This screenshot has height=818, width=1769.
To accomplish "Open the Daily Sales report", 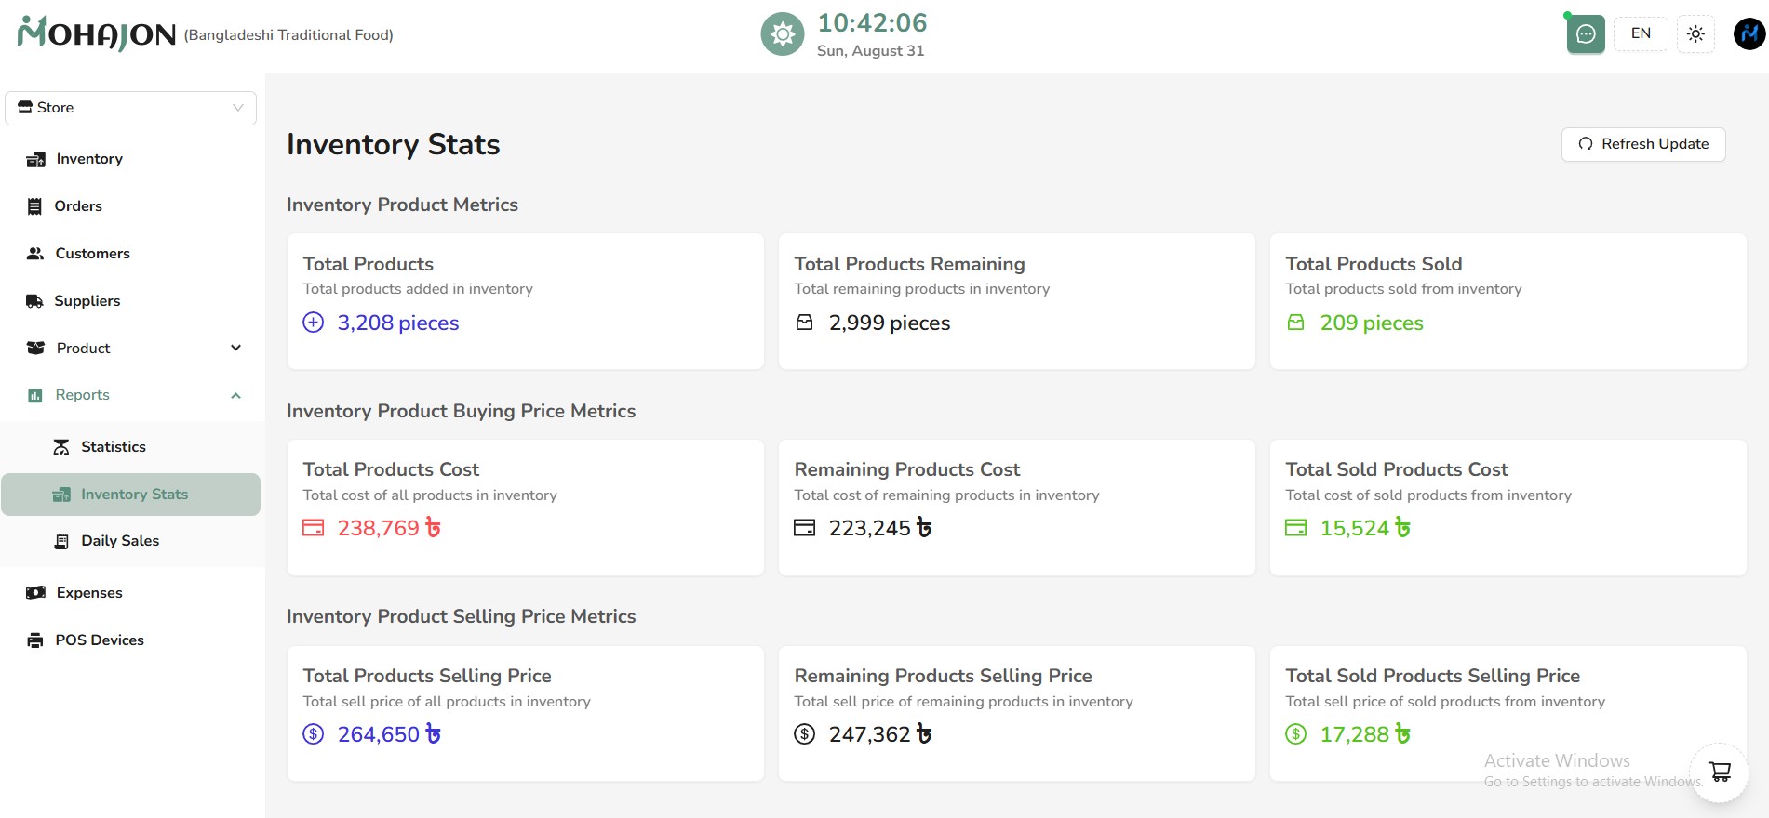I will tap(119, 541).
